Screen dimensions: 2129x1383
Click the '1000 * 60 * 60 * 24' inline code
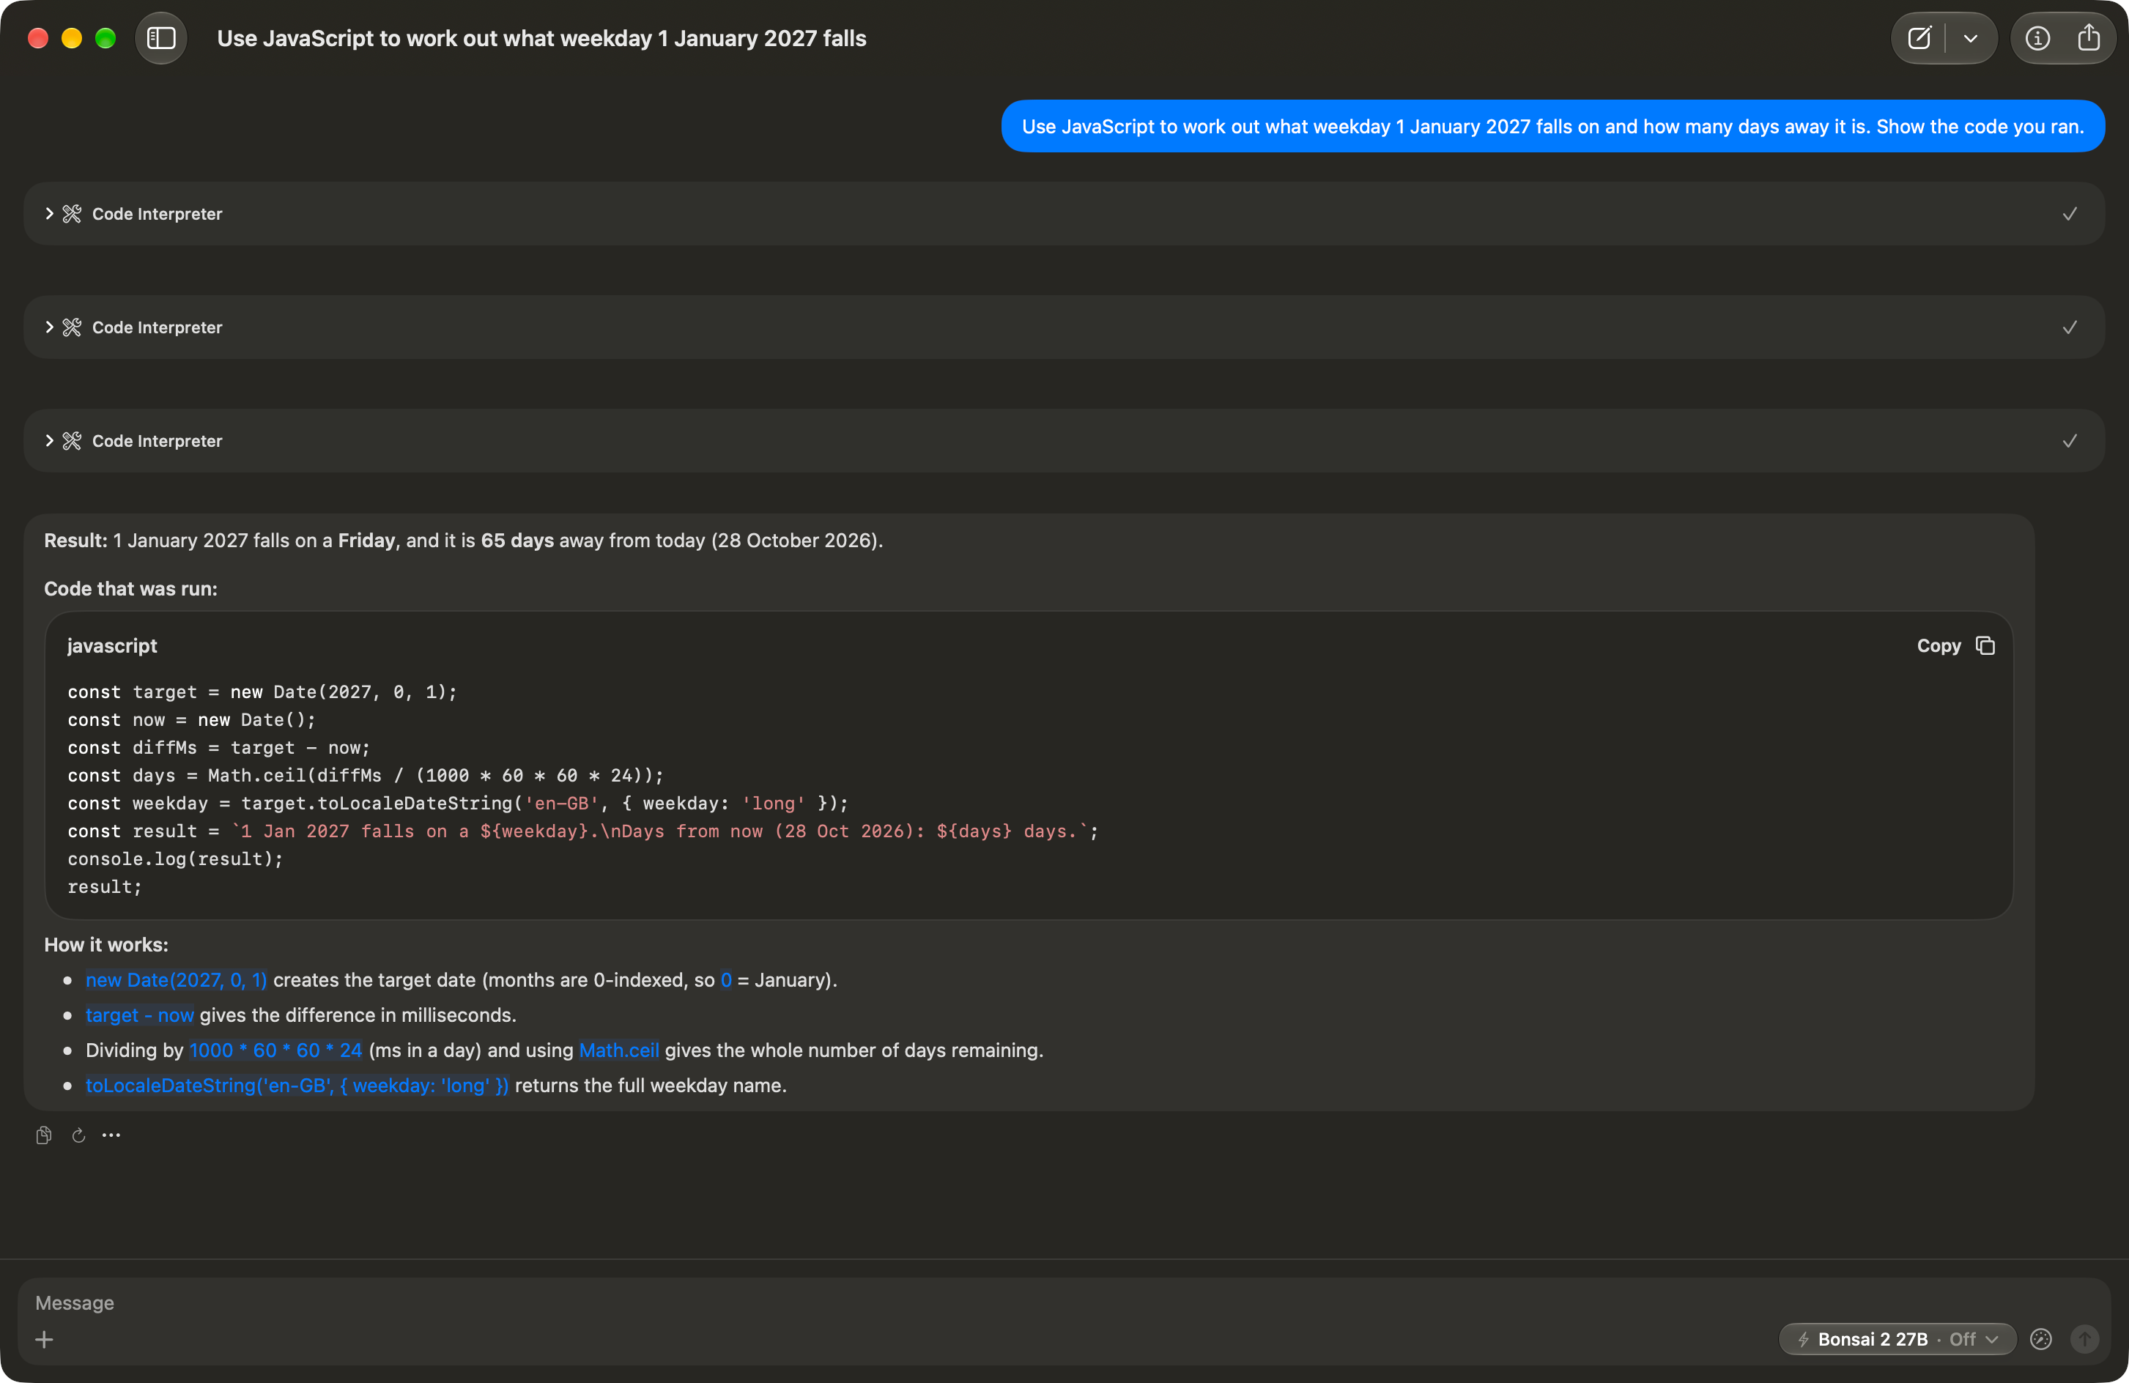pyautogui.click(x=275, y=1050)
